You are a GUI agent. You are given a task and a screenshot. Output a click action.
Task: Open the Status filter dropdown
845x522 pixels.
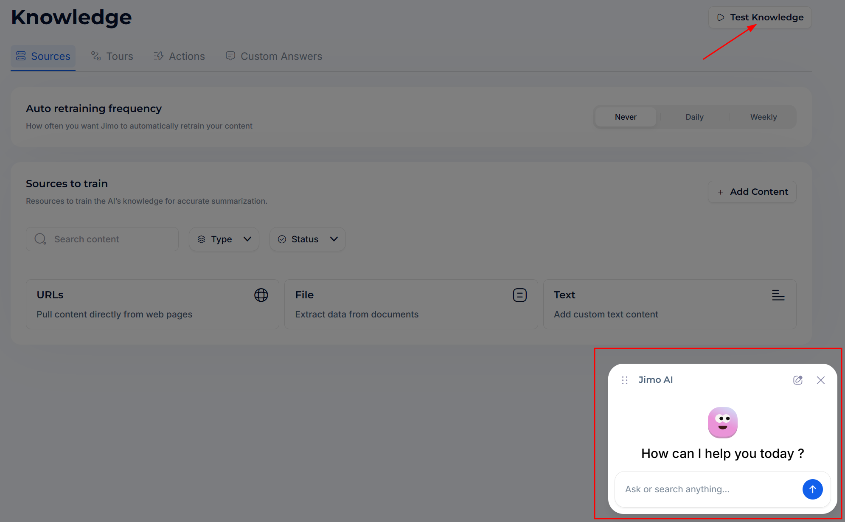pyautogui.click(x=307, y=239)
